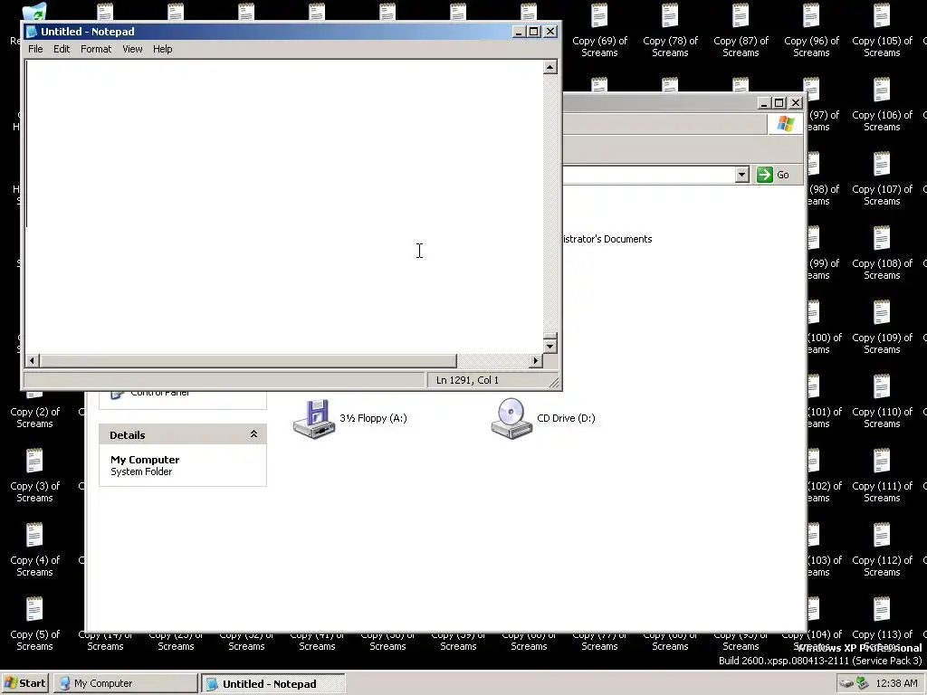Open the File menu in Notepad
This screenshot has width=927, height=695.
pyautogui.click(x=35, y=49)
